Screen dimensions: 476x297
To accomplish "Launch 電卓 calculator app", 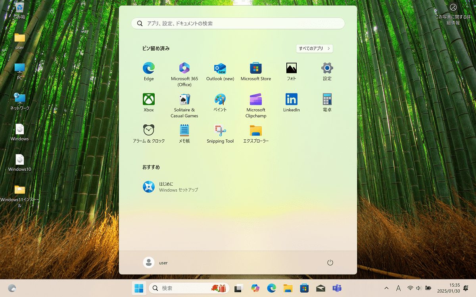I will (x=327, y=103).
